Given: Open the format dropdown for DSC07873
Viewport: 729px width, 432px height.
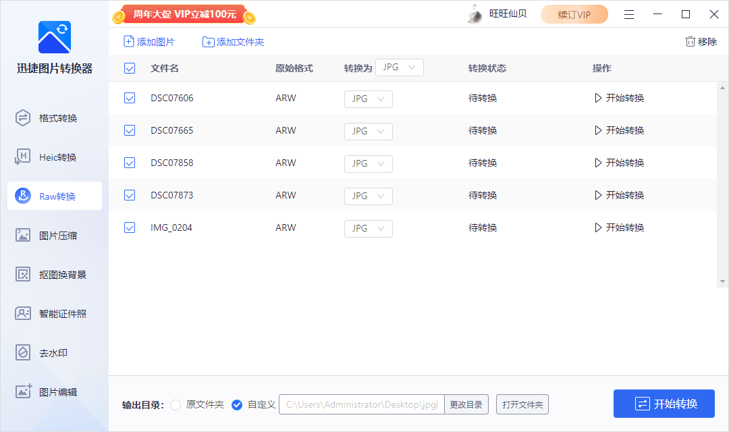Looking at the screenshot, I should (368, 196).
